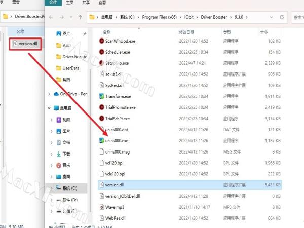Select the ScanWinUpd.exe file icon
This screenshot has width=304, height=228.
(102, 41)
